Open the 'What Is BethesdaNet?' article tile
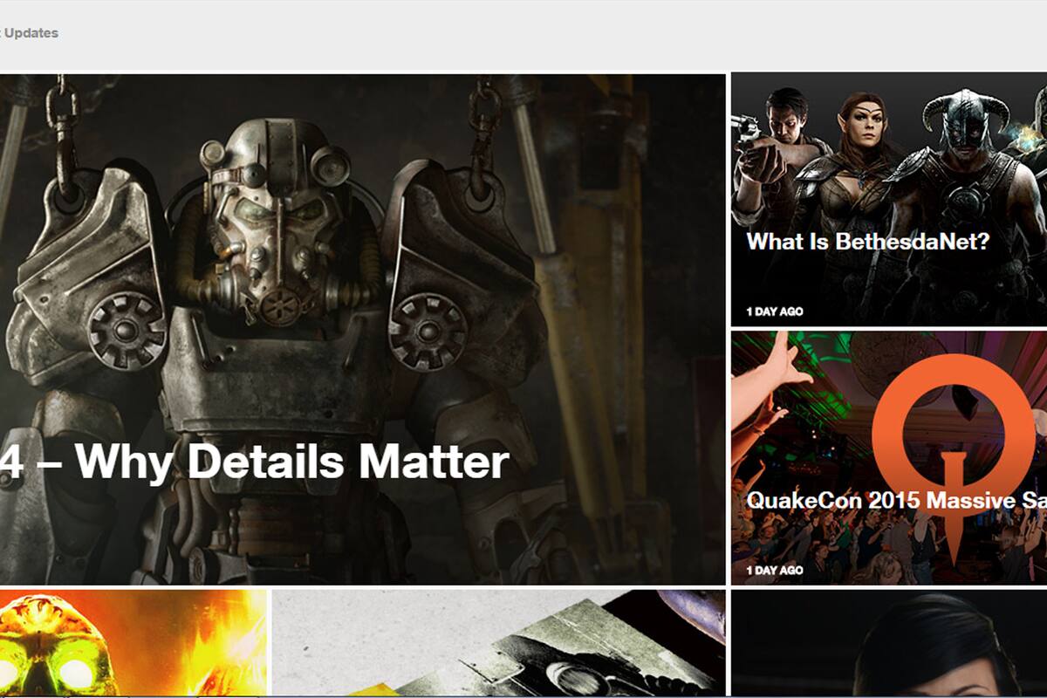Image resolution: width=1047 pixels, height=698 pixels. tap(888, 199)
